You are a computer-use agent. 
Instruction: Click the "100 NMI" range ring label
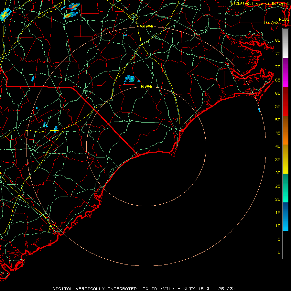coord(146,27)
